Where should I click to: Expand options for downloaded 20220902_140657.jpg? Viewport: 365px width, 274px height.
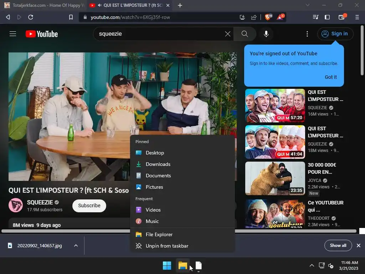point(76,245)
